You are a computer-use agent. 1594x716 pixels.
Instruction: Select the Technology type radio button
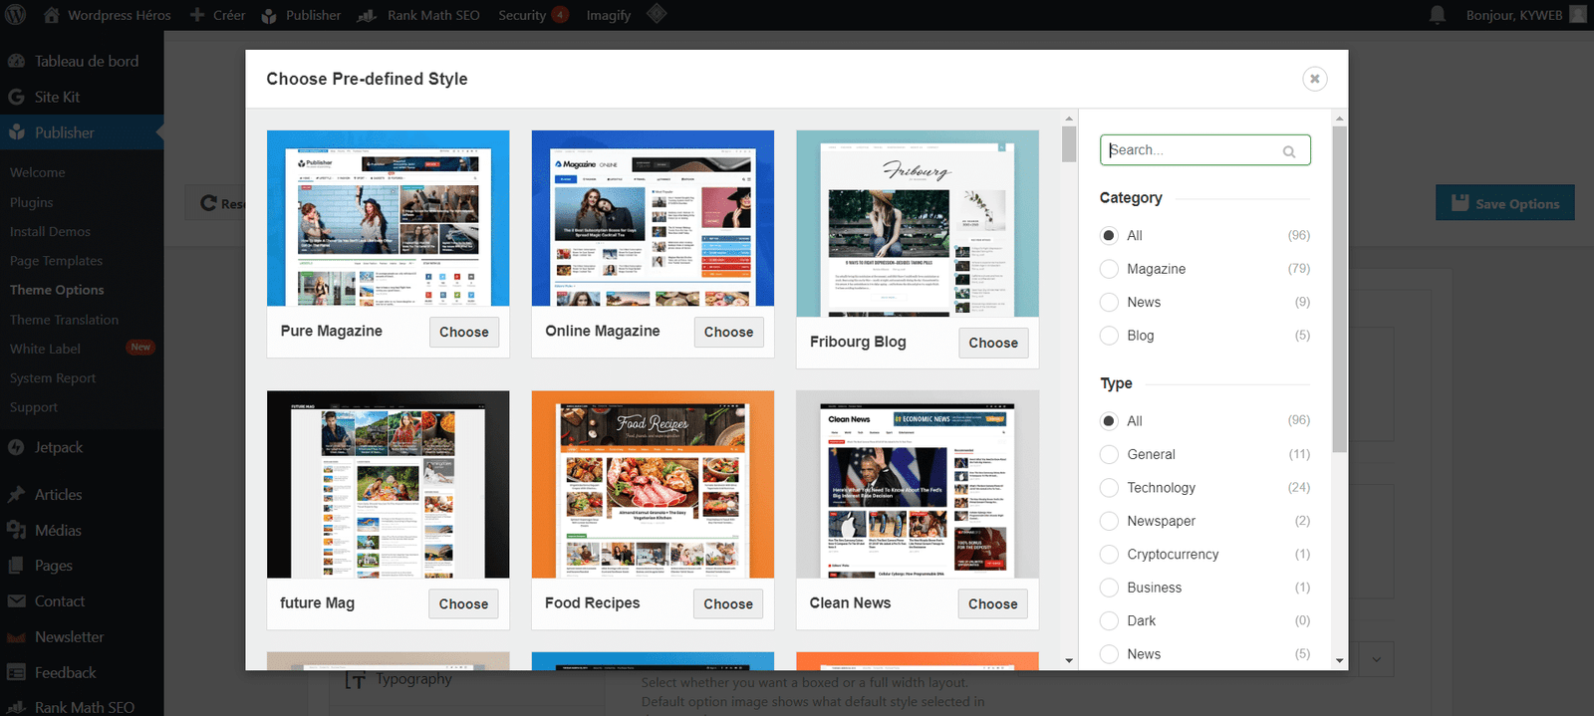click(1109, 488)
